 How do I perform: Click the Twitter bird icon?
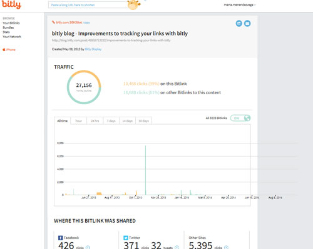point(126,238)
